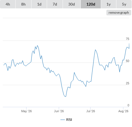Click the RSI peak in mid-May

click(37, 45)
